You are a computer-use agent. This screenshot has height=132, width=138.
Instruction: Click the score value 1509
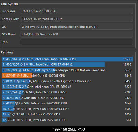point(128,109)
